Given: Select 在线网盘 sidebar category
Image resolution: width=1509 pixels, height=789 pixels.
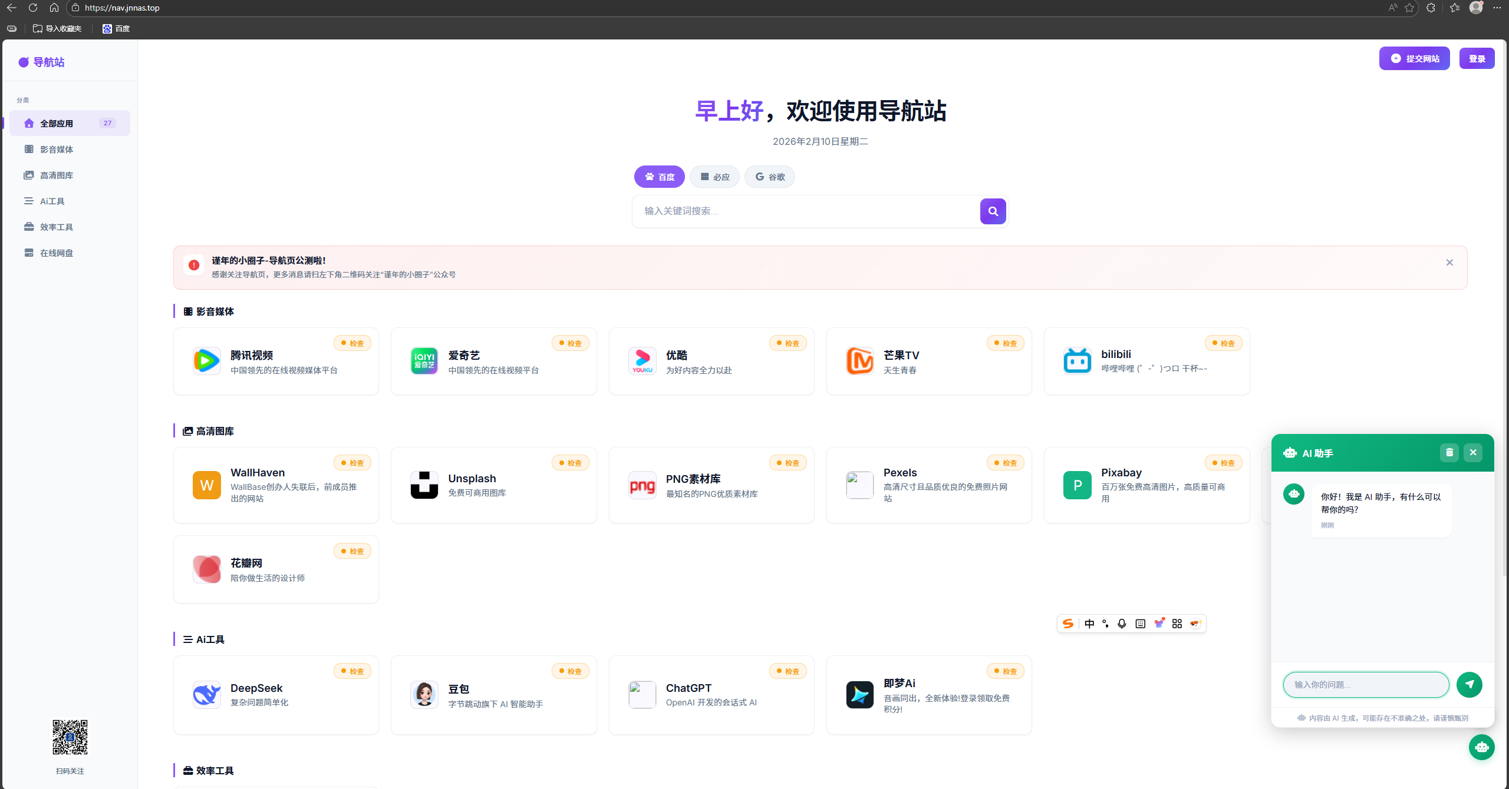Looking at the screenshot, I should (57, 253).
